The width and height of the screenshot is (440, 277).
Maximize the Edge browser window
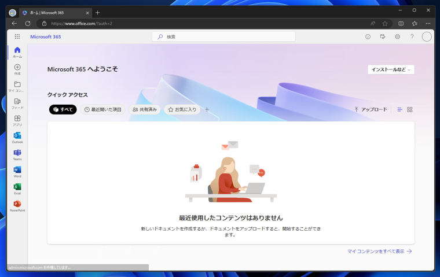pos(414,10)
